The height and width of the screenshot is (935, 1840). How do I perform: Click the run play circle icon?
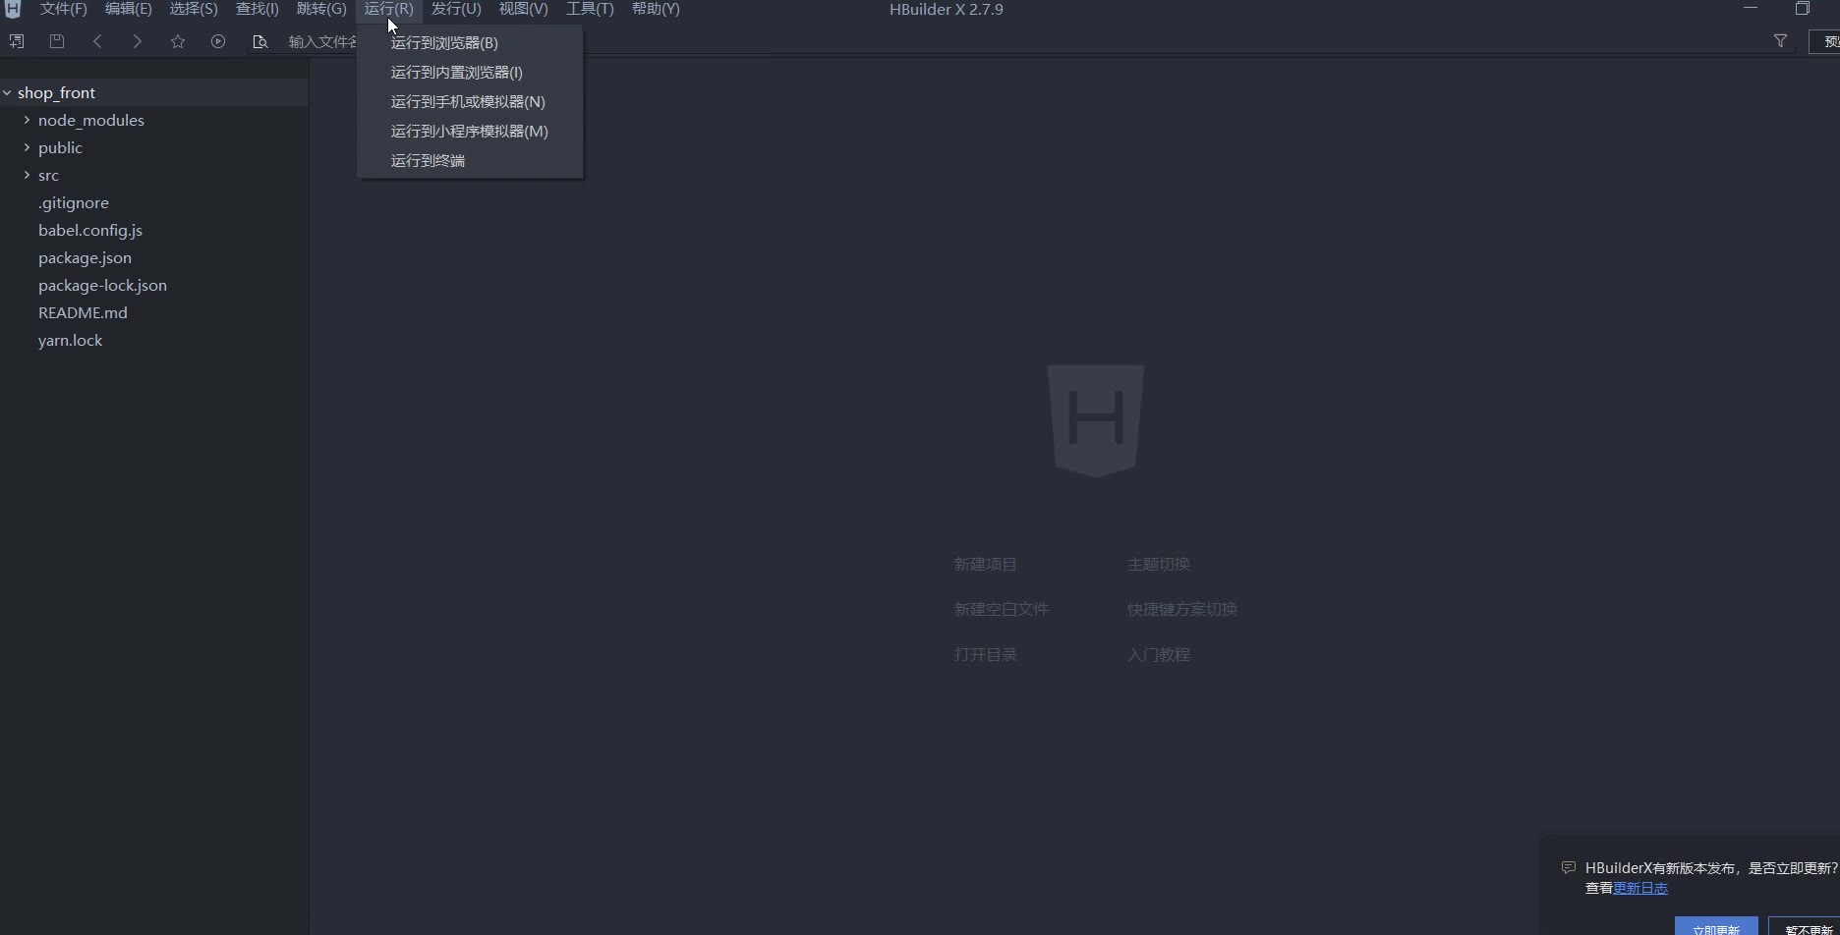coord(218,41)
